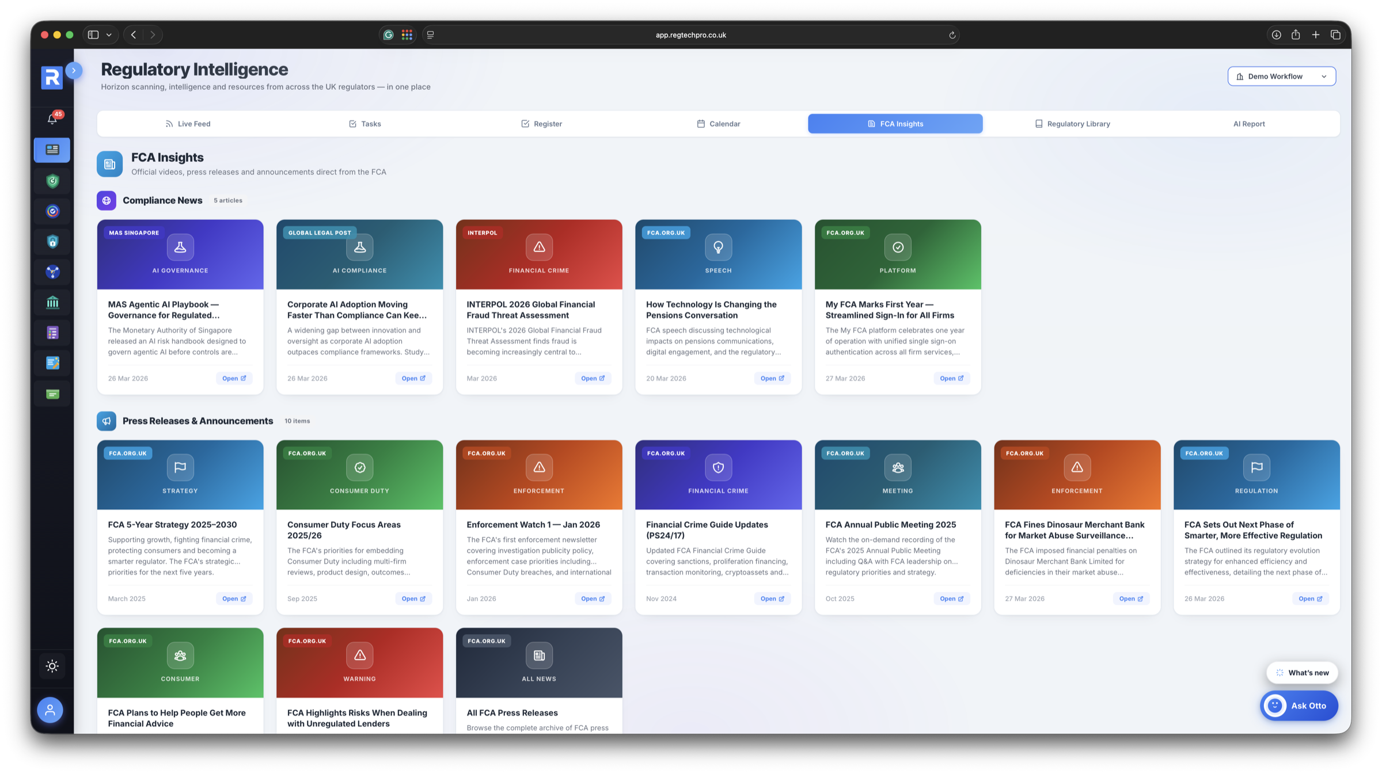Switch to the Tasks tab
The width and height of the screenshot is (1382, 774).
click(x=365, y=124)
